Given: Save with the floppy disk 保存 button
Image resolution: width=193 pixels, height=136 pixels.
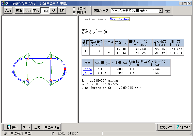Looking at the screenshot, I should [13, 127].
